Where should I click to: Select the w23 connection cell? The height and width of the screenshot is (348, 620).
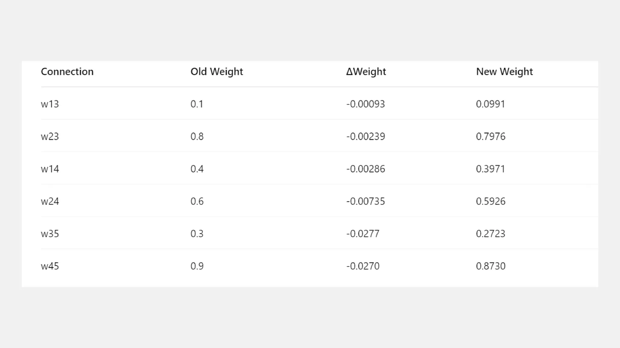(50, 137)
